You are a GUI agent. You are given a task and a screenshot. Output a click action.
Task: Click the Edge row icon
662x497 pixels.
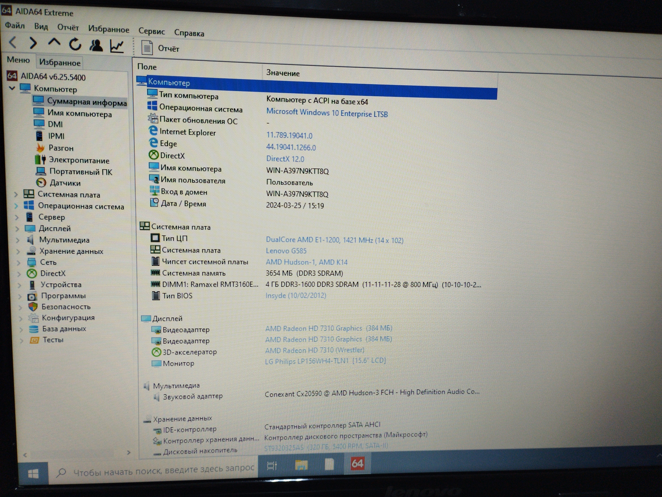153,143
